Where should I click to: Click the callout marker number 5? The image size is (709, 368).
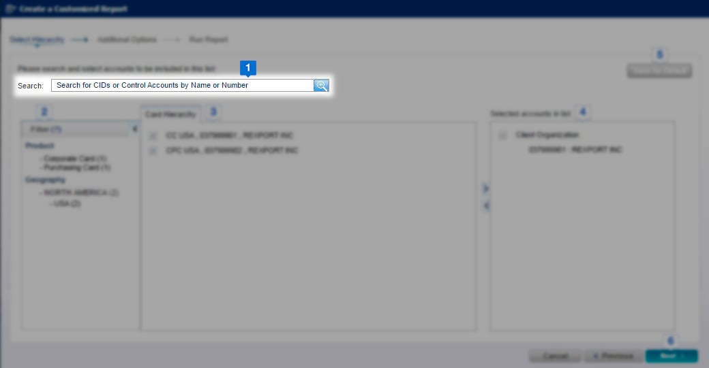[659, 54]
